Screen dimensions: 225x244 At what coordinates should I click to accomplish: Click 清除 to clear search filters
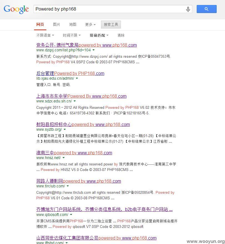121,35
